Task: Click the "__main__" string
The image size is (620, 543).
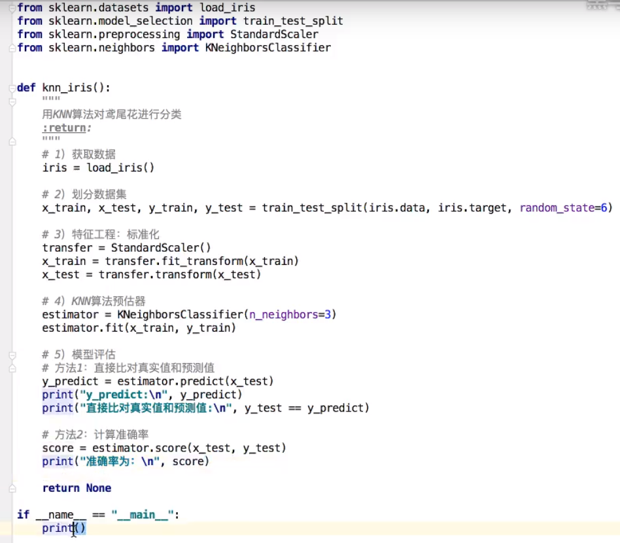Action: [143, 515]
